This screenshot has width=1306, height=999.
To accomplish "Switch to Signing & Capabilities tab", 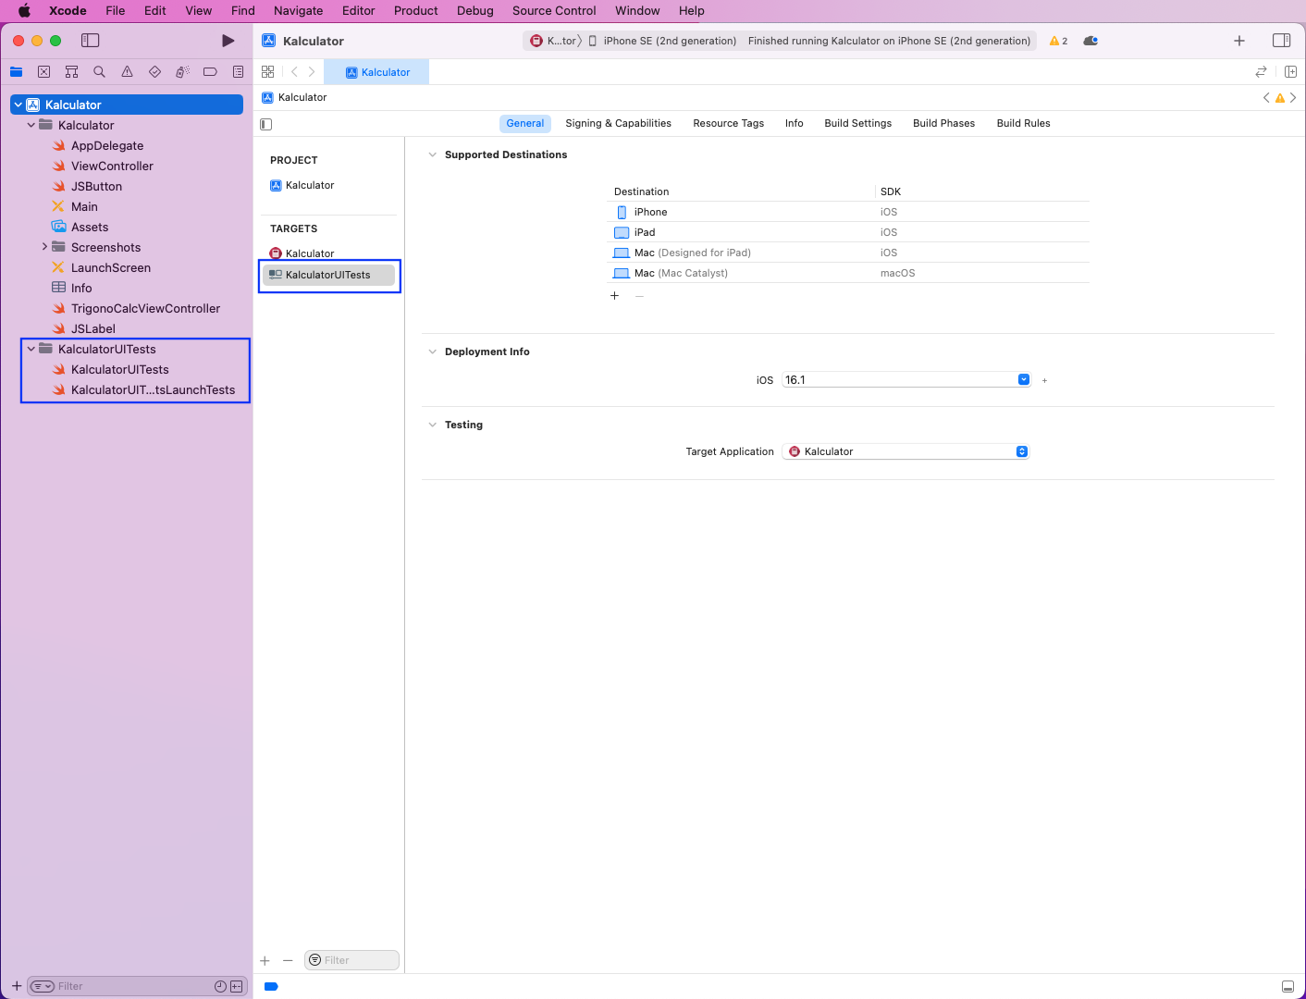I will [618, 124].
